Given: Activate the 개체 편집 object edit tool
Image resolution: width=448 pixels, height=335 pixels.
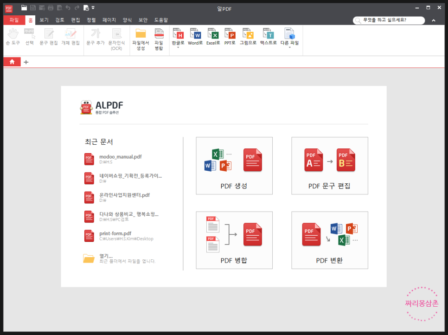Looking at the screenshot, I should [x=70, y=37].
